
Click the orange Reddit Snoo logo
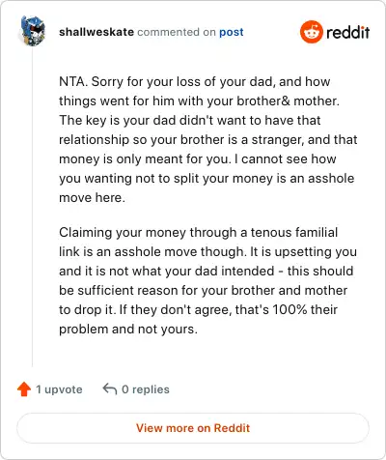(311, 32)
